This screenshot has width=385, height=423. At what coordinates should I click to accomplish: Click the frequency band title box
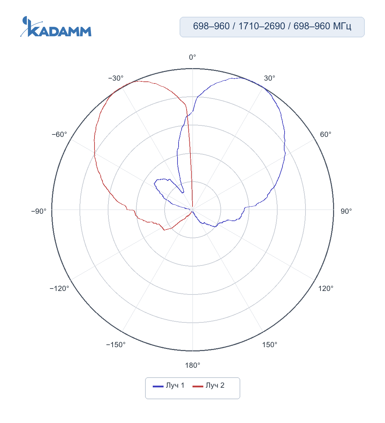(272, 27)
